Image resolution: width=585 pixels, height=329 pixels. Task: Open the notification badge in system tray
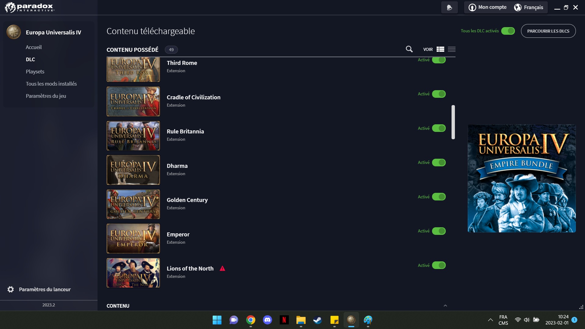point(574,320)
